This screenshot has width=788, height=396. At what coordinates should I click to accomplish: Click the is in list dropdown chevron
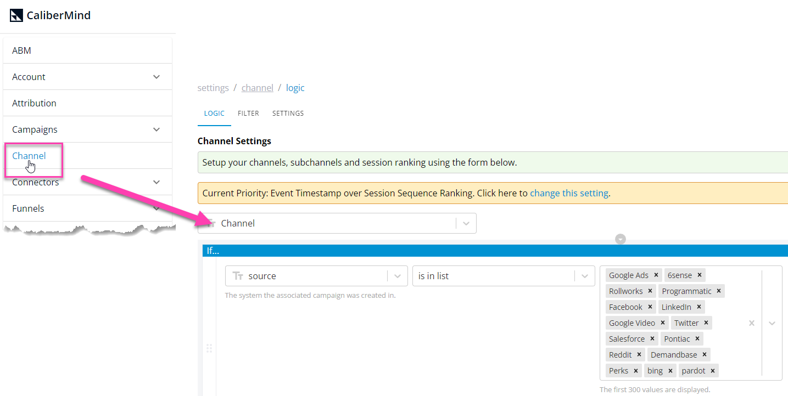585,276
